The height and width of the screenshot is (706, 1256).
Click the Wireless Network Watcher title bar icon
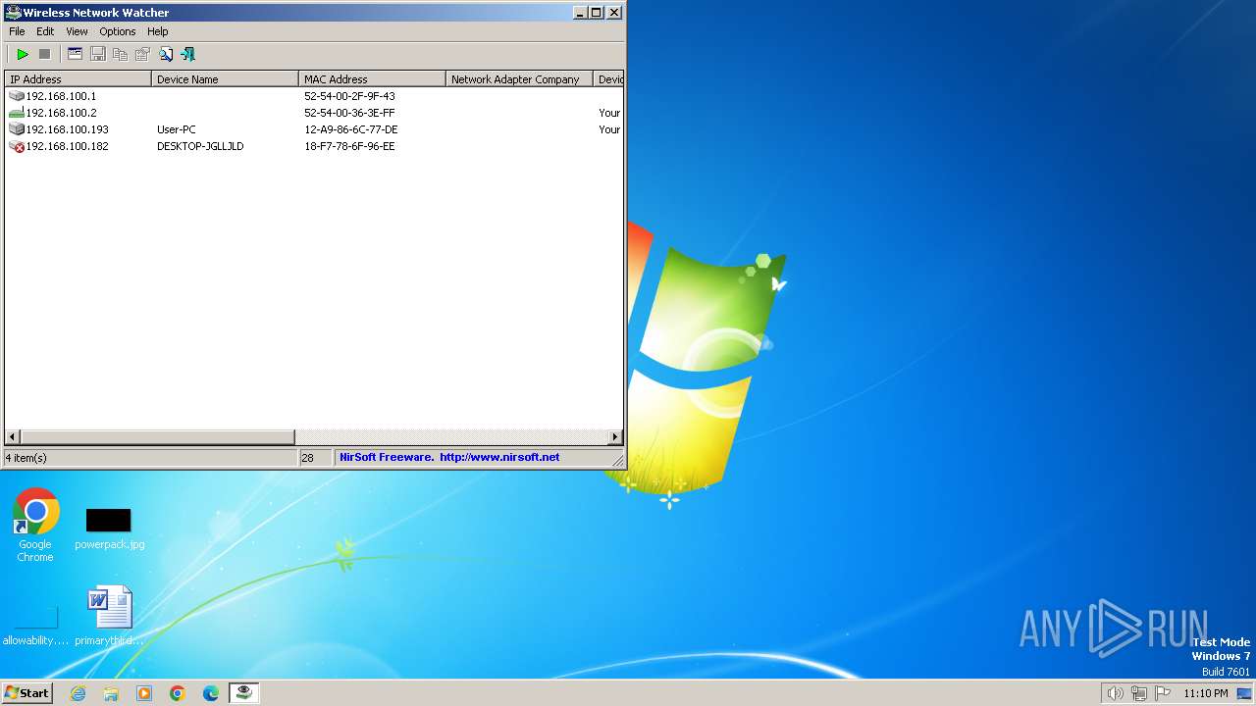pyautogui.click(x=13, y=13)
